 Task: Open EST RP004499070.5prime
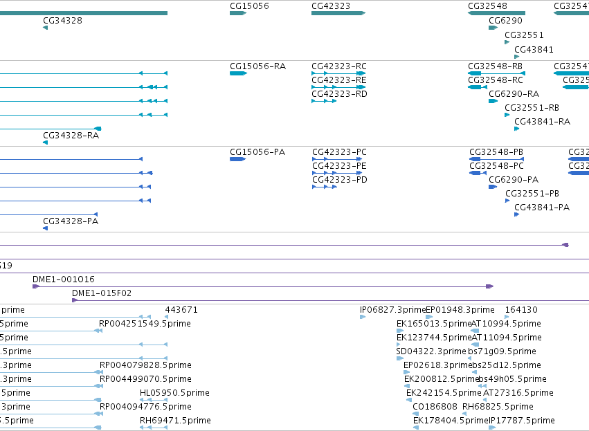pyautogui.click(x=145, y=380)
